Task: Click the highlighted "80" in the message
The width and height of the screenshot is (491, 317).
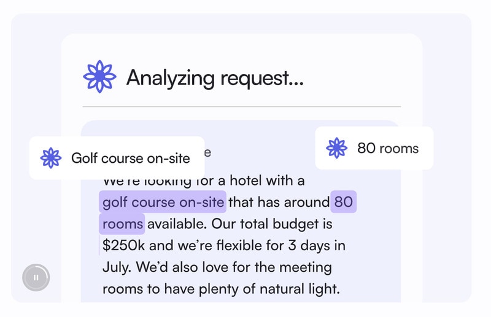Action: pos(344,202)
